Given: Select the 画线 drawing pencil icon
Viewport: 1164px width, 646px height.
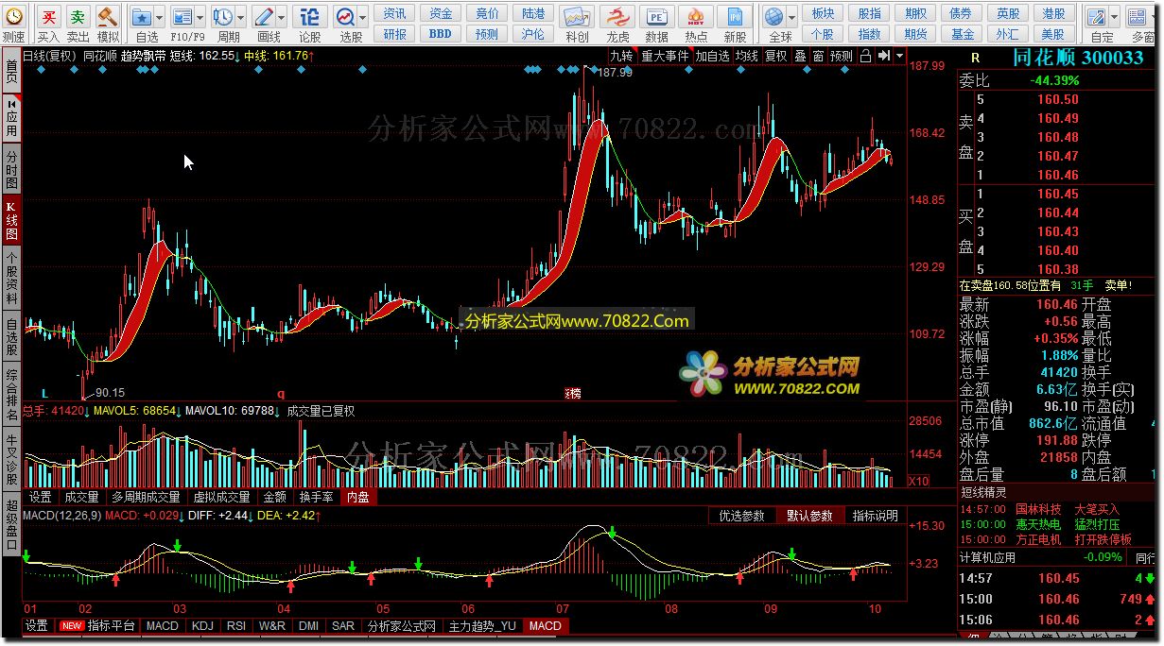Looking at the screenshot, I should point(264,16).
